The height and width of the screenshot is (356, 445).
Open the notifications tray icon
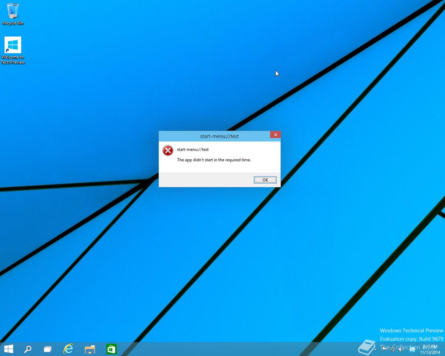tap(412, 349)
